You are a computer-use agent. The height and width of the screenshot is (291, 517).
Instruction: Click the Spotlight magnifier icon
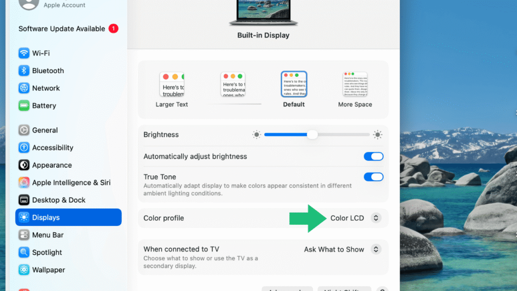[x=24, y=253]
